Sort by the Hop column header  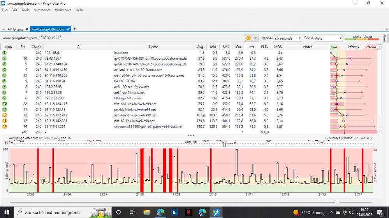(x=9, y=47)
